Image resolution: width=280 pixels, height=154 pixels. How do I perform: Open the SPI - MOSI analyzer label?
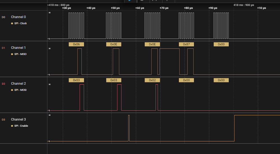[x=20, y=90]
